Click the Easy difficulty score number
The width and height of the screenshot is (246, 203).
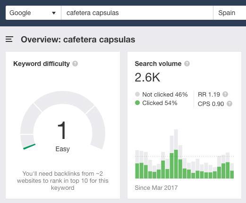[62, 130]
